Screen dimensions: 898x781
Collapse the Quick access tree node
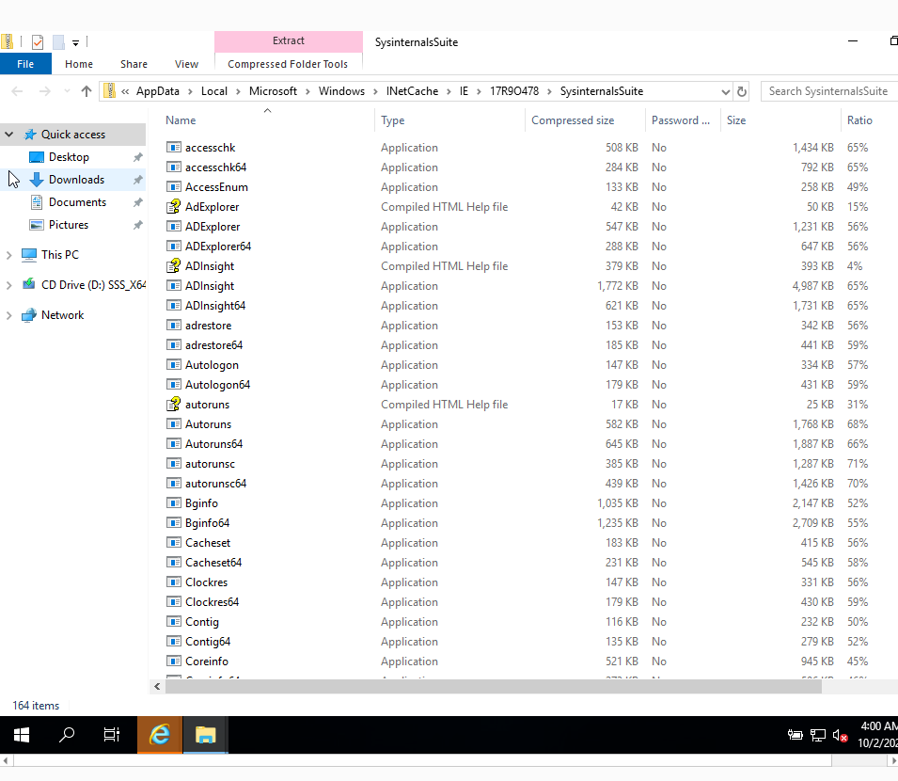pos(9,134)
